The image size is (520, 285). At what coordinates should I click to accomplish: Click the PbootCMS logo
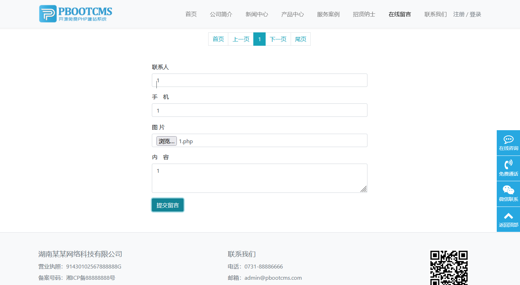point(75,14)
